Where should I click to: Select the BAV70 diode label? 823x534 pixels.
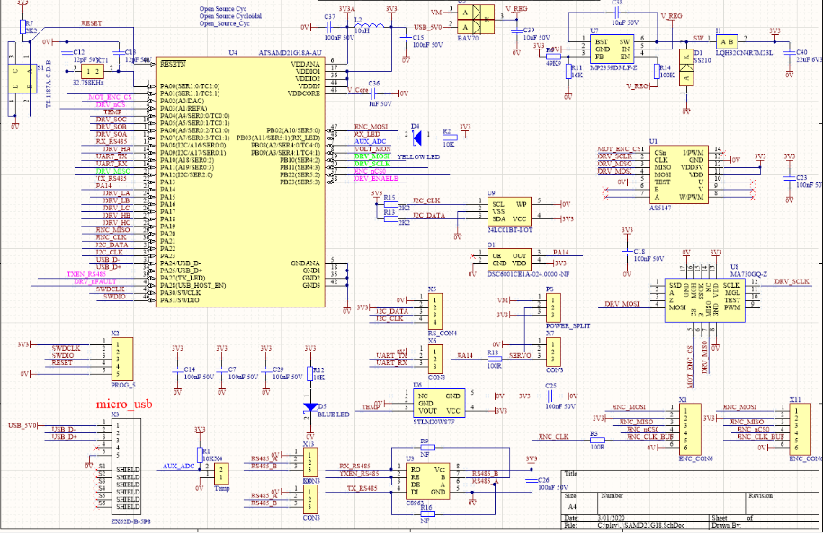468,39
